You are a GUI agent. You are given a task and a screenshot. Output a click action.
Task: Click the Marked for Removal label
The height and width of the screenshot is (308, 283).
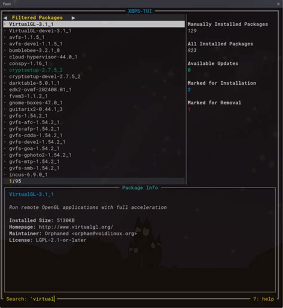214,103
